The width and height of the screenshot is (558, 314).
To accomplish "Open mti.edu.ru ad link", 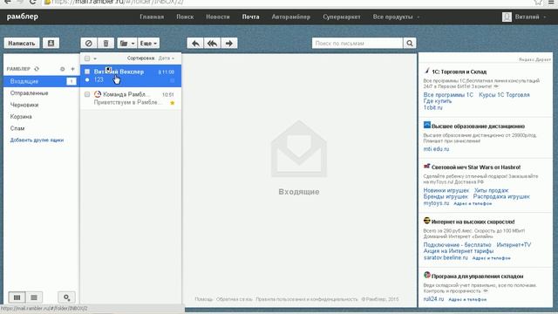I will click(436, 149).
